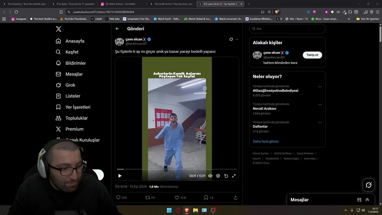Image resolution: width=382 pixels, height=215 pixels.
Task: Open a new browser tab
Action: pyautogui.click(x=249, y=4)
